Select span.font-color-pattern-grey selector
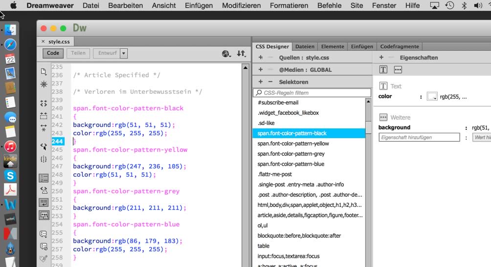491x267 pixels. 309,154
